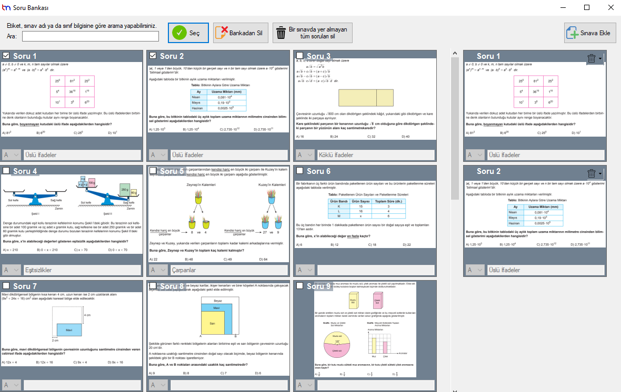Tick the Soru 7 checkbox
Screen dimensions: 621x392
[6, 286]
